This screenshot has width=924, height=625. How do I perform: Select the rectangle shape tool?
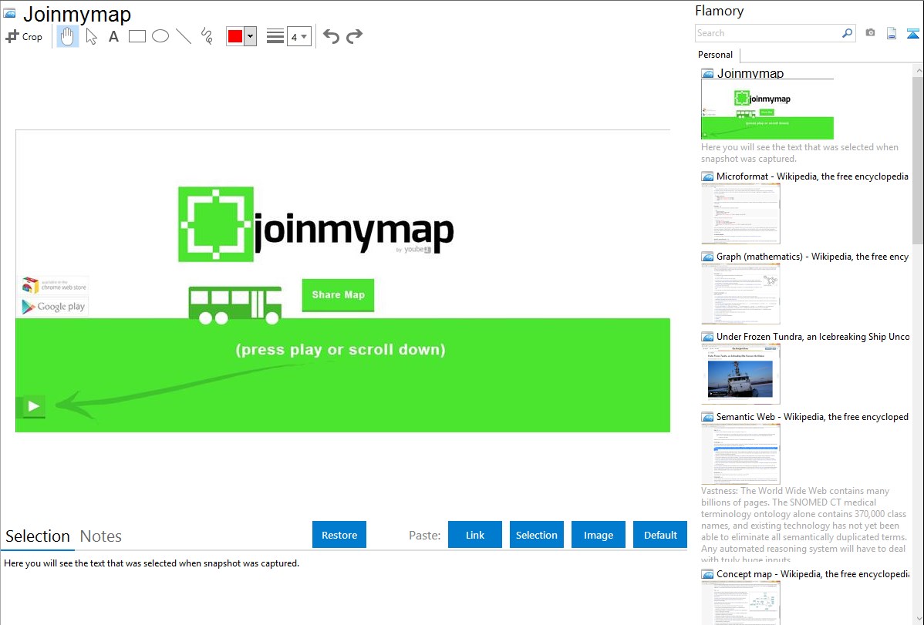click(x=137, y=36)
